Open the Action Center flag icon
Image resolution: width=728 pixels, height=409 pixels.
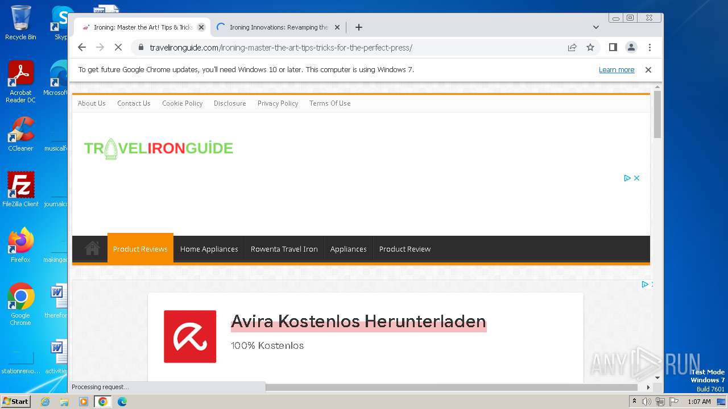(x=674, y=402)
